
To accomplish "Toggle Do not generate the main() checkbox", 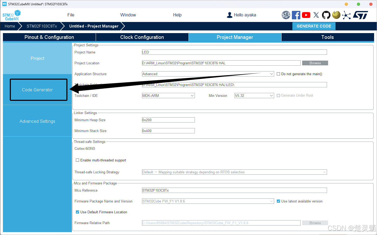I will 278,74.
